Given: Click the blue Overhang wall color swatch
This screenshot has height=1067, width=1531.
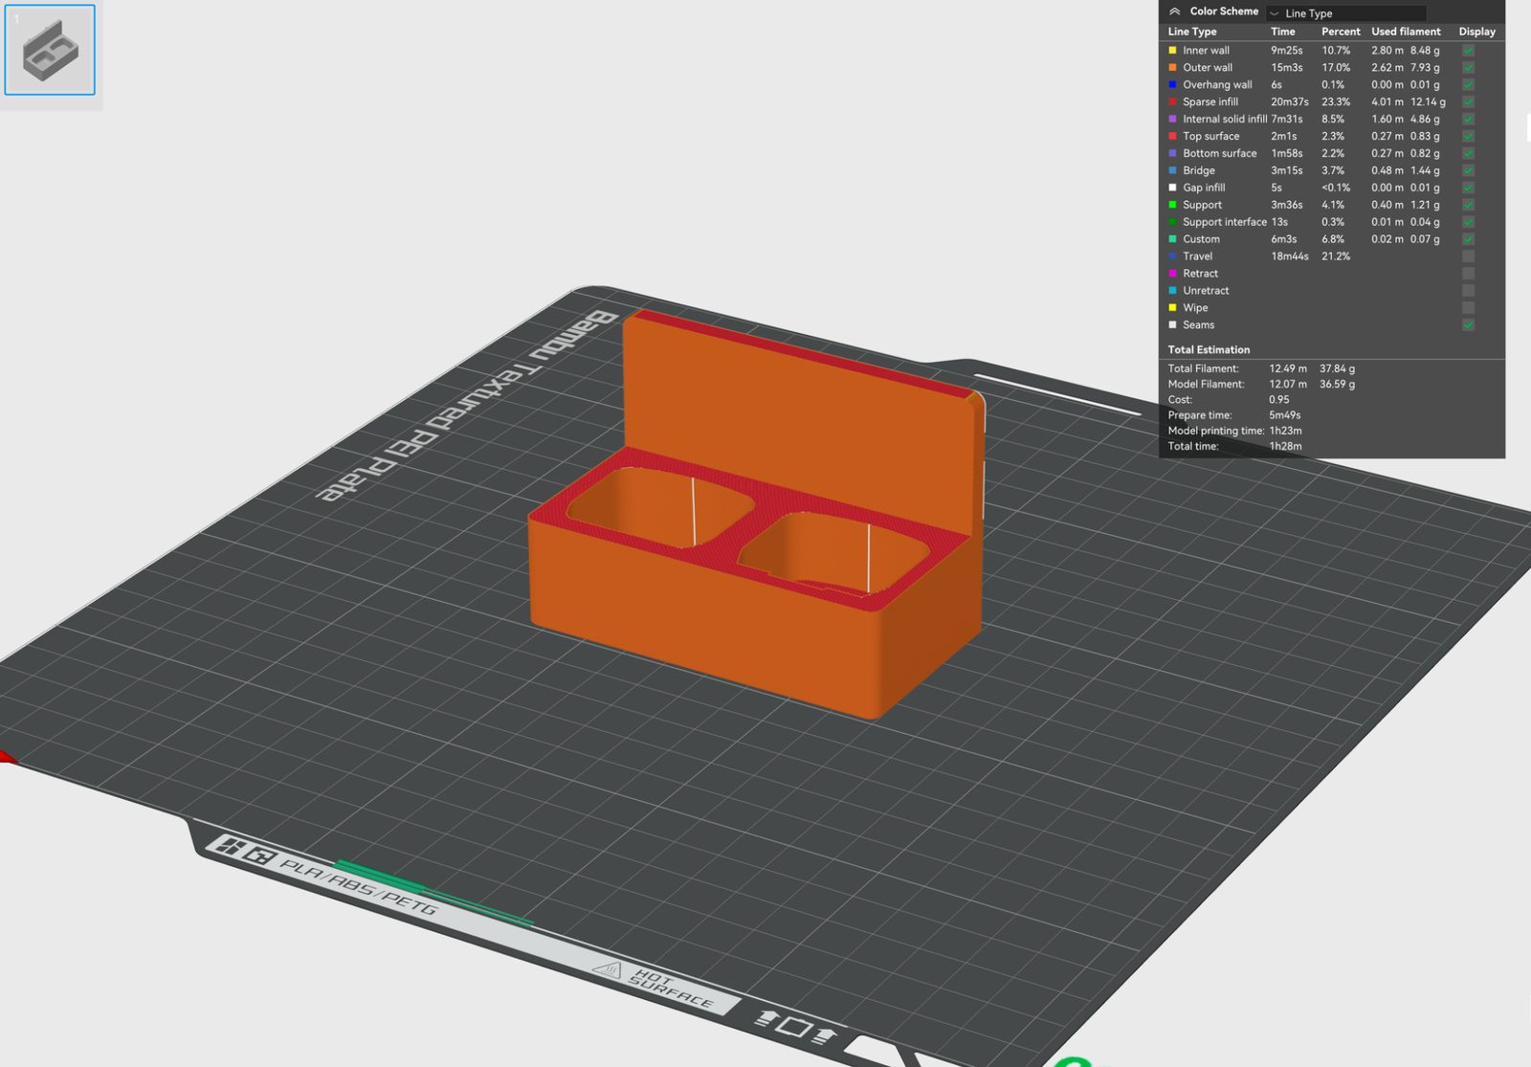Looking at the screenshot, I should tap(1172, 85).
